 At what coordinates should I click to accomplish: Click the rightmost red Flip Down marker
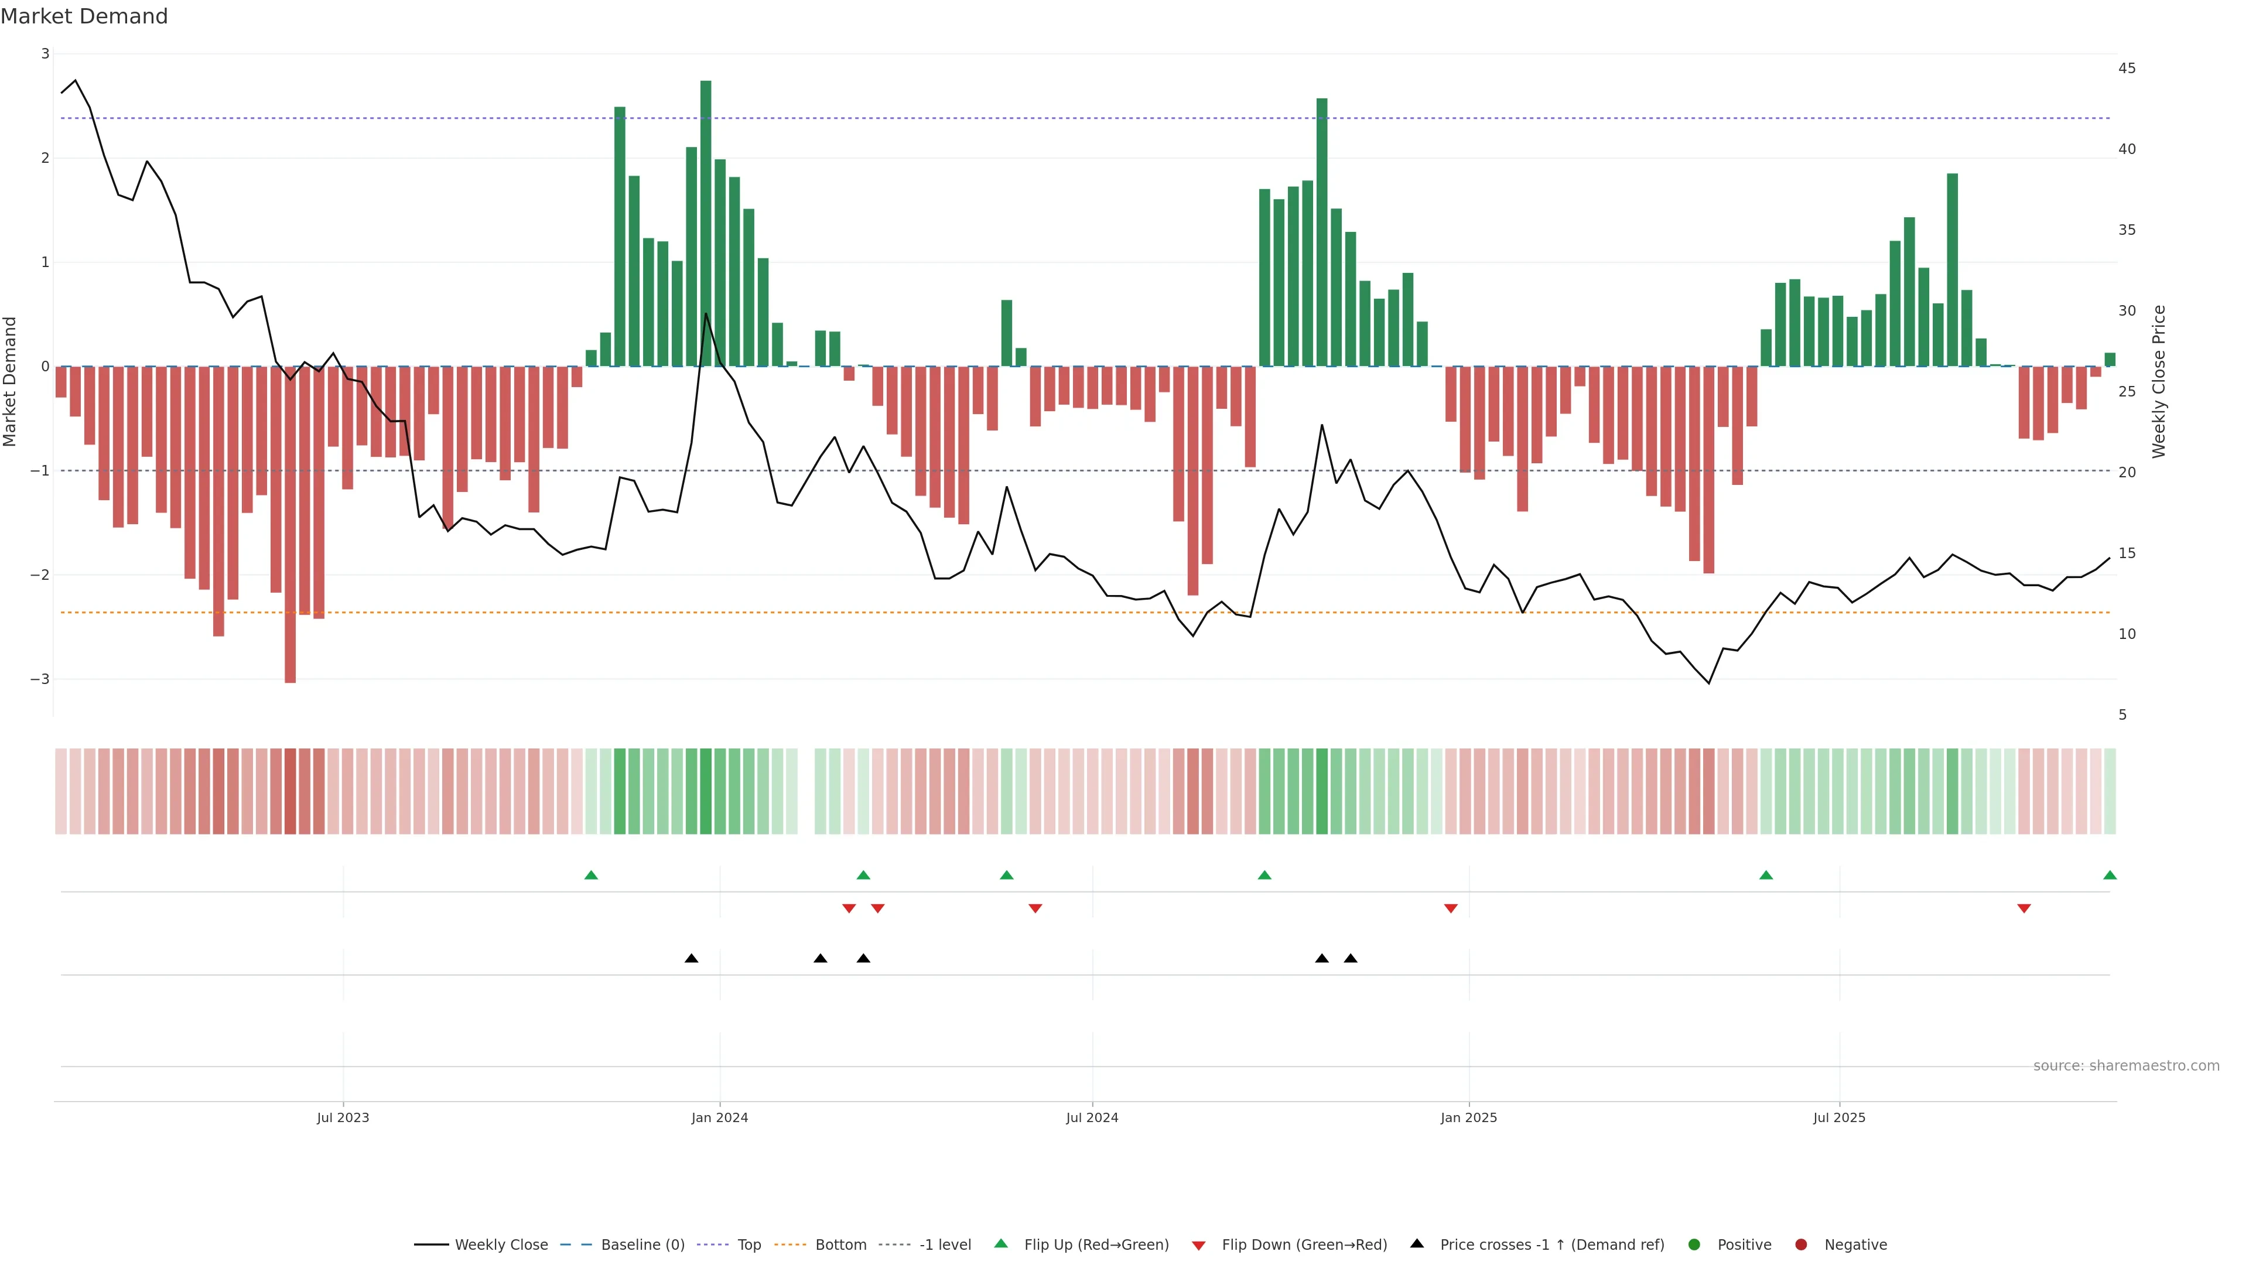(x=2024, y=909)
